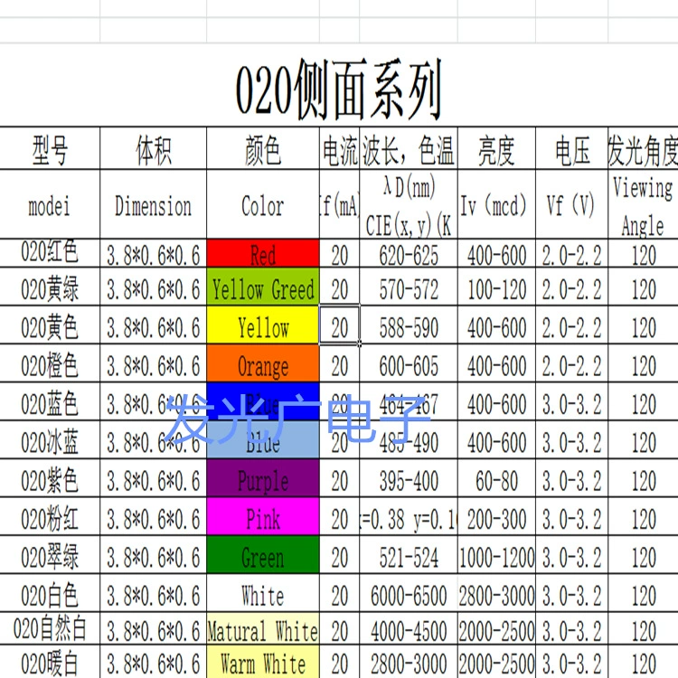
Task: Select the highlighted current cell in 020黄色 row
Action: [339, 325]
